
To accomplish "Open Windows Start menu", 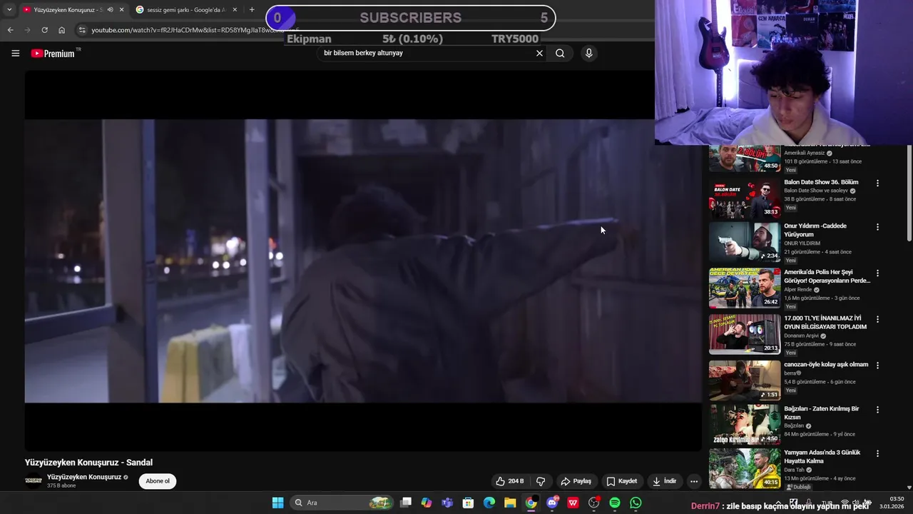I will (277, 503).
